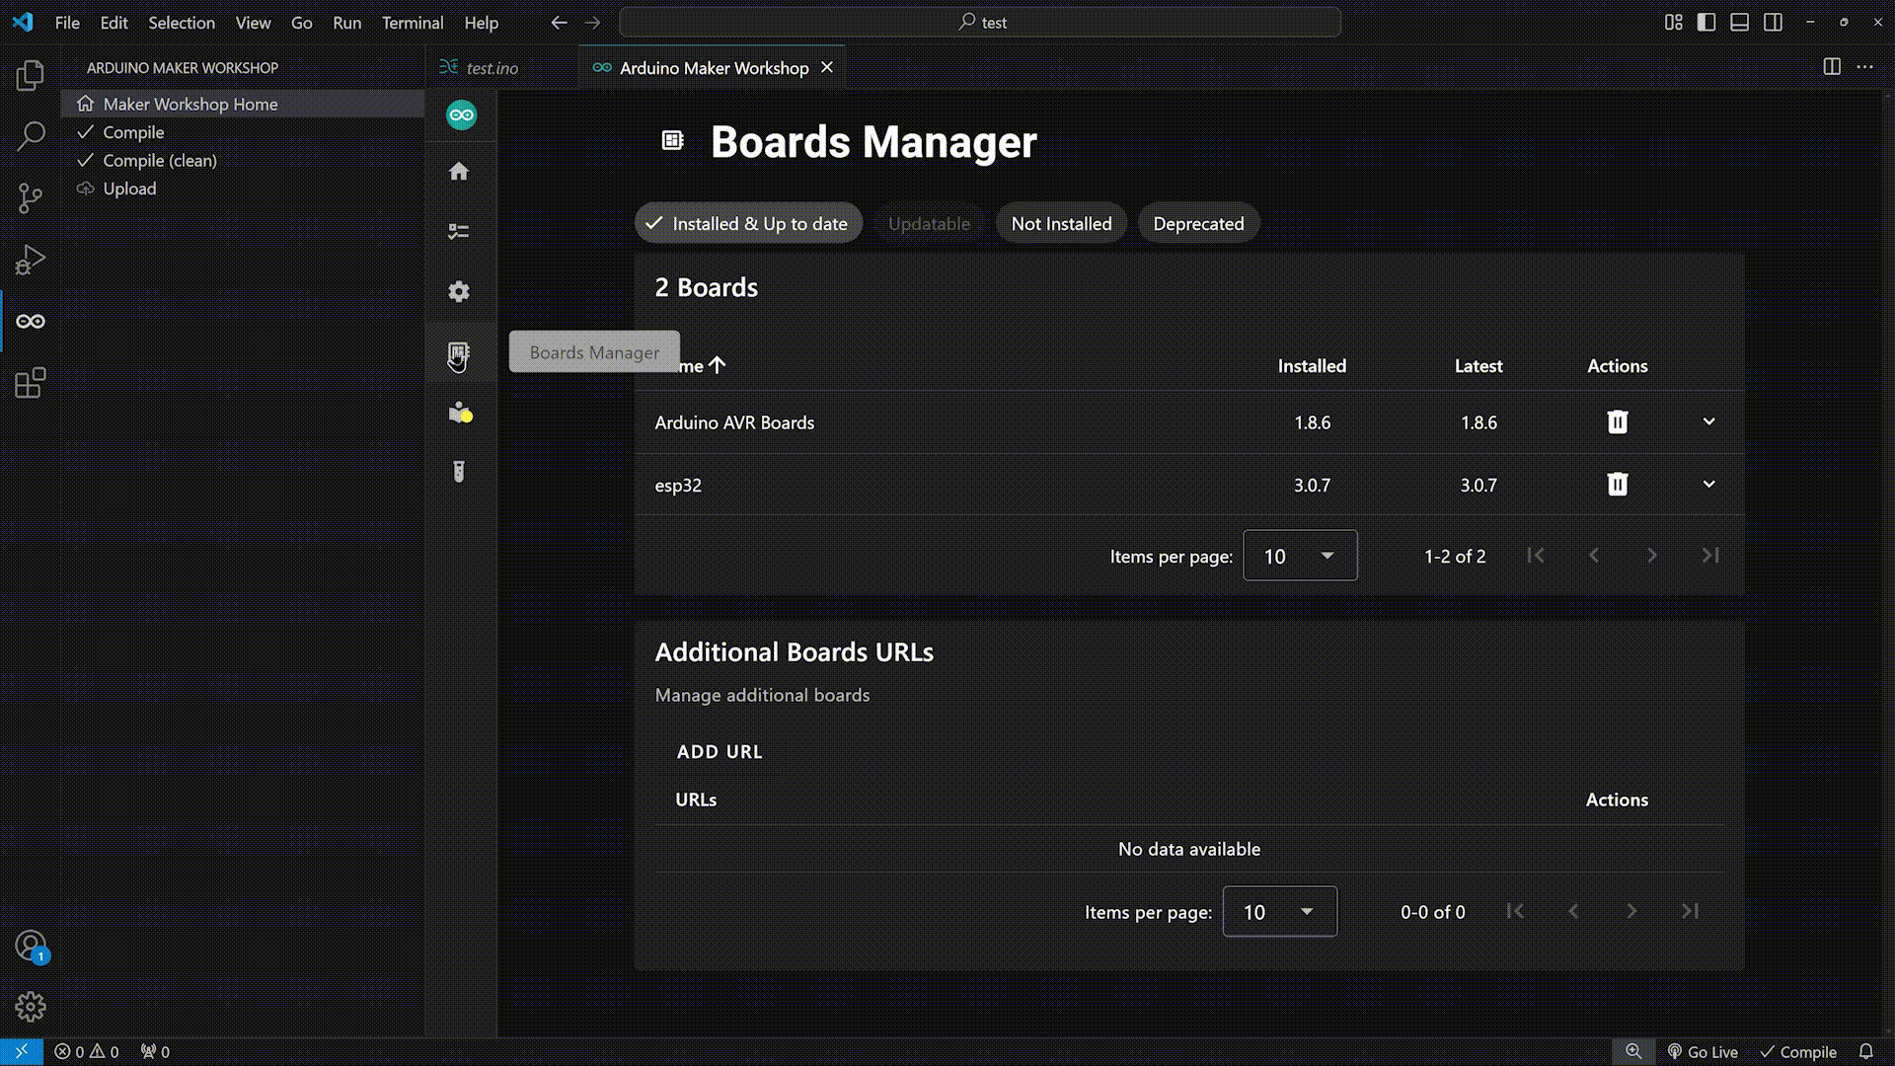The image size is (1895, 1066).
Task: Enable the Not Installed filter chip
Action: click(x=1061, y=224)
